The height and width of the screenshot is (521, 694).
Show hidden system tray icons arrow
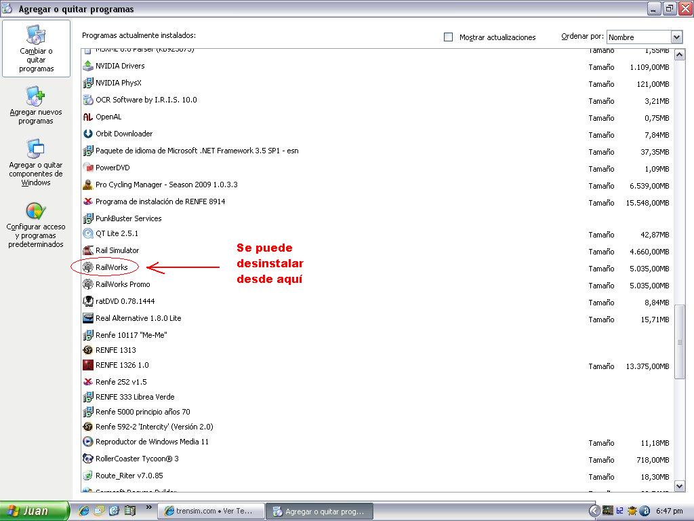[x=594, y=511]
